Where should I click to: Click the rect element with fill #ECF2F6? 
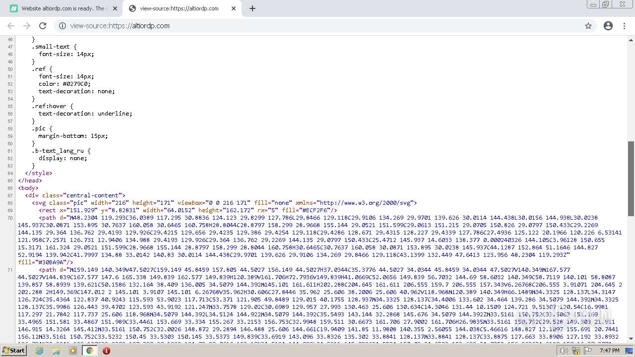(x=188, y=210)
